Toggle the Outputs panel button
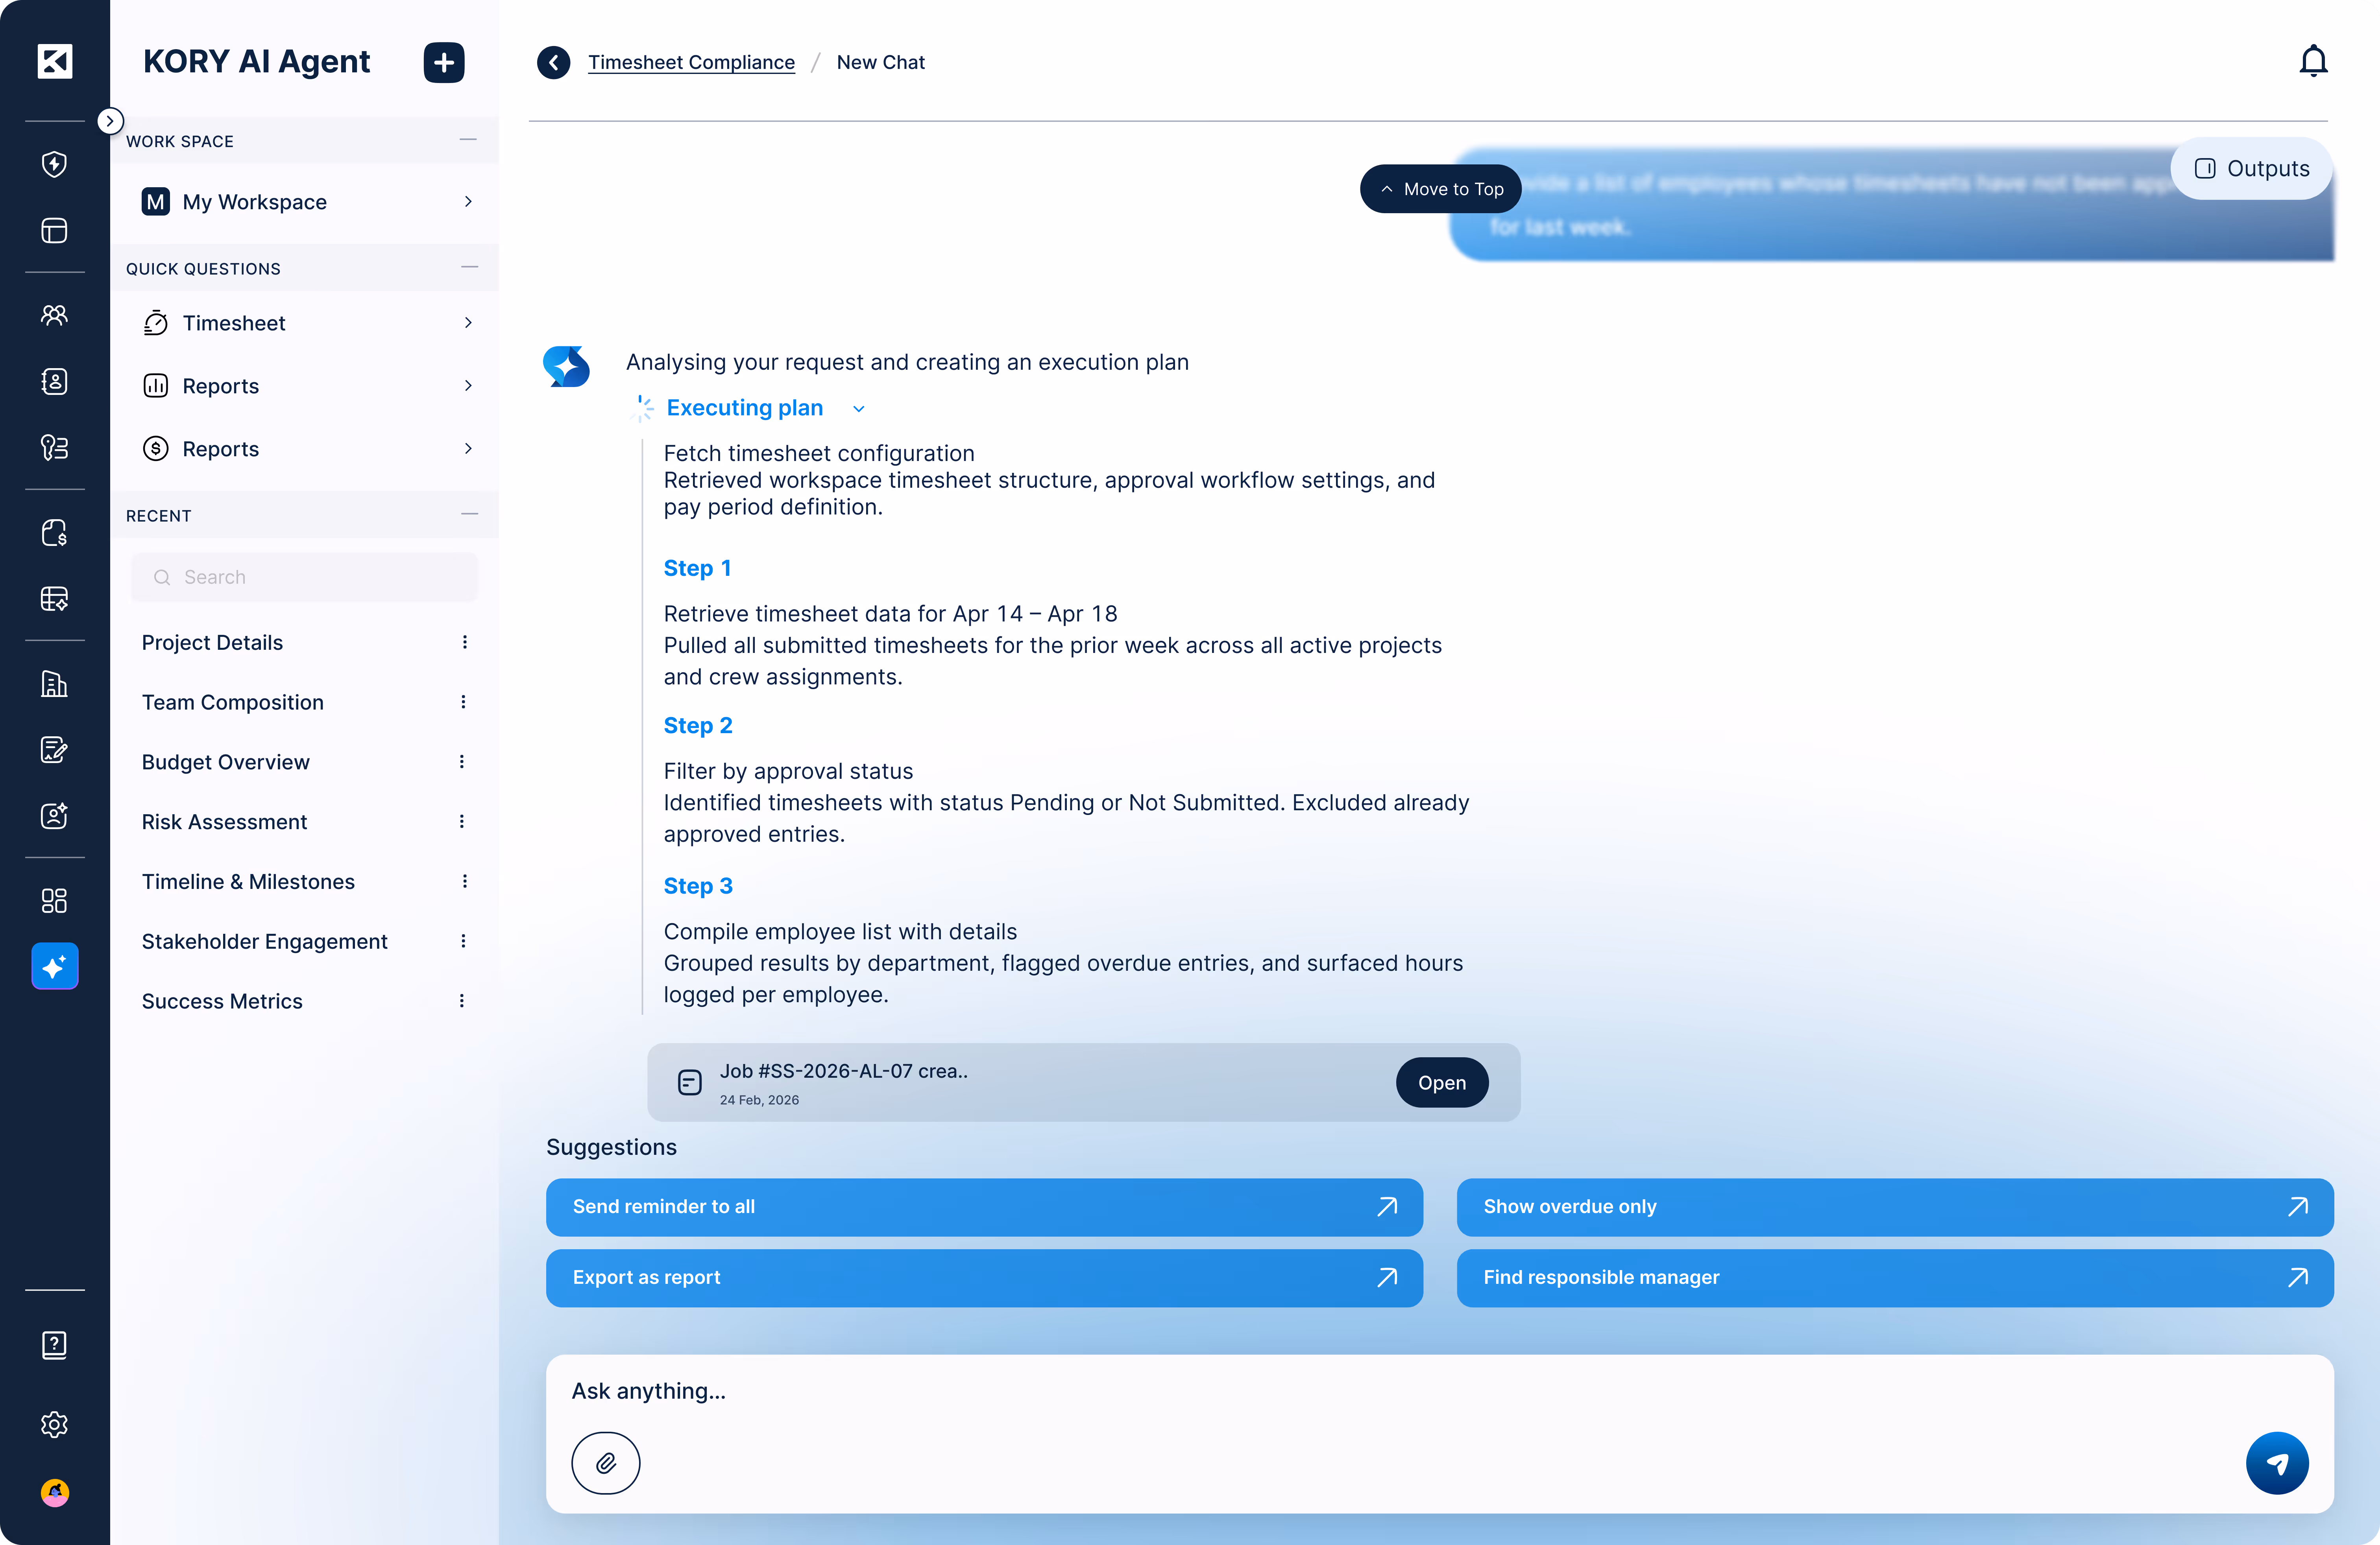The image size is (2380, 1545). (2252, 169)
